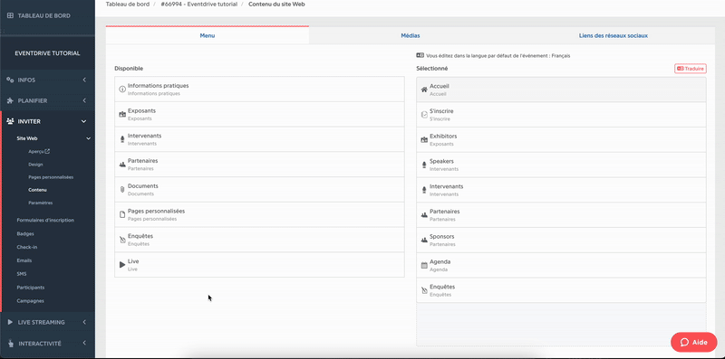Open #66994 - Eventdrive tutorial breadcrumb
725x359 pixels.
coord(198,5)
